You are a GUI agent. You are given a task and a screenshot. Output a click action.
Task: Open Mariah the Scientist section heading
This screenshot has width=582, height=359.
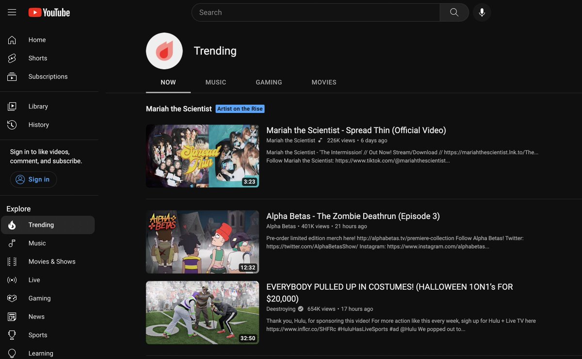tap(179, 109)
